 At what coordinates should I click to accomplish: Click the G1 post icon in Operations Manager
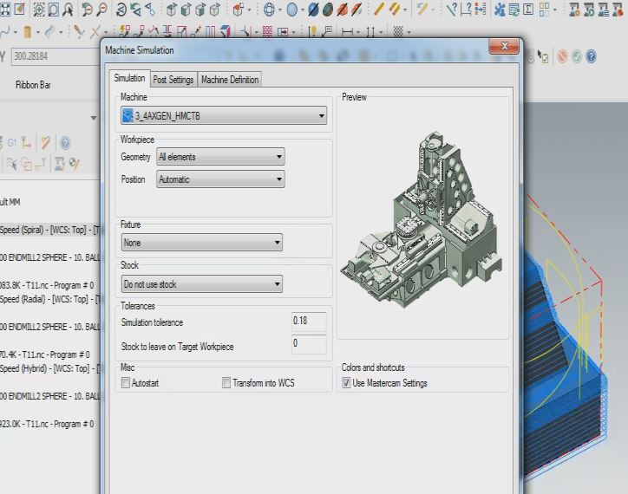point(11,143)
